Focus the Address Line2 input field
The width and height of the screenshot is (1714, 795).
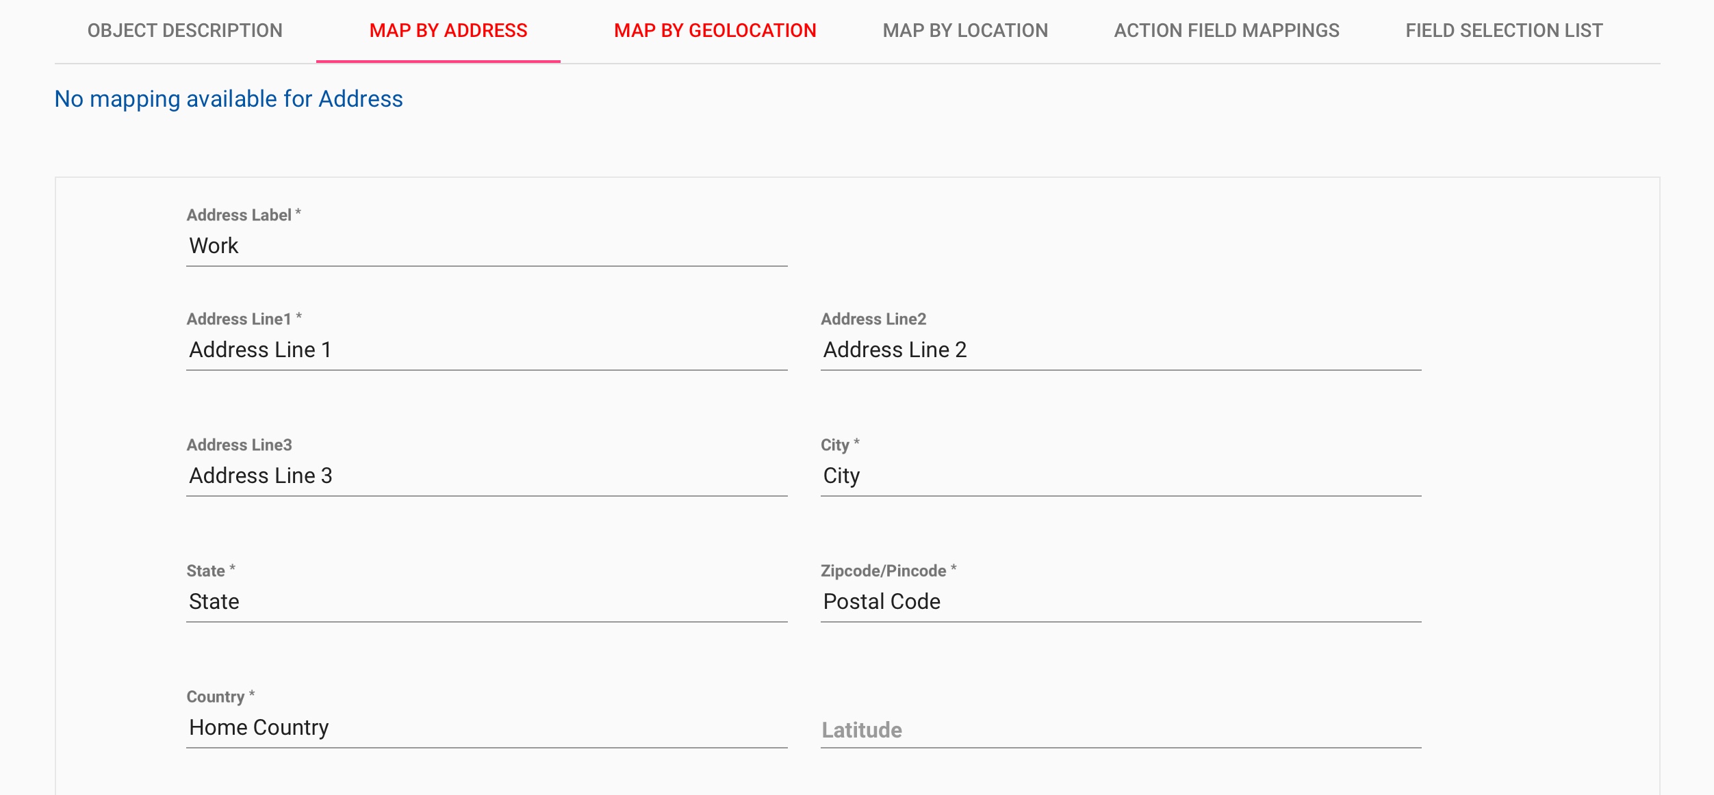(1121, 350)
